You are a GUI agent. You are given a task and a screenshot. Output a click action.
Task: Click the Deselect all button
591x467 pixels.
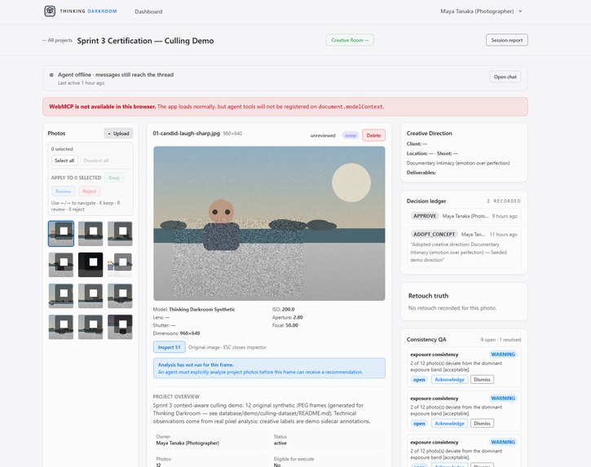click(x=95, y=161)
